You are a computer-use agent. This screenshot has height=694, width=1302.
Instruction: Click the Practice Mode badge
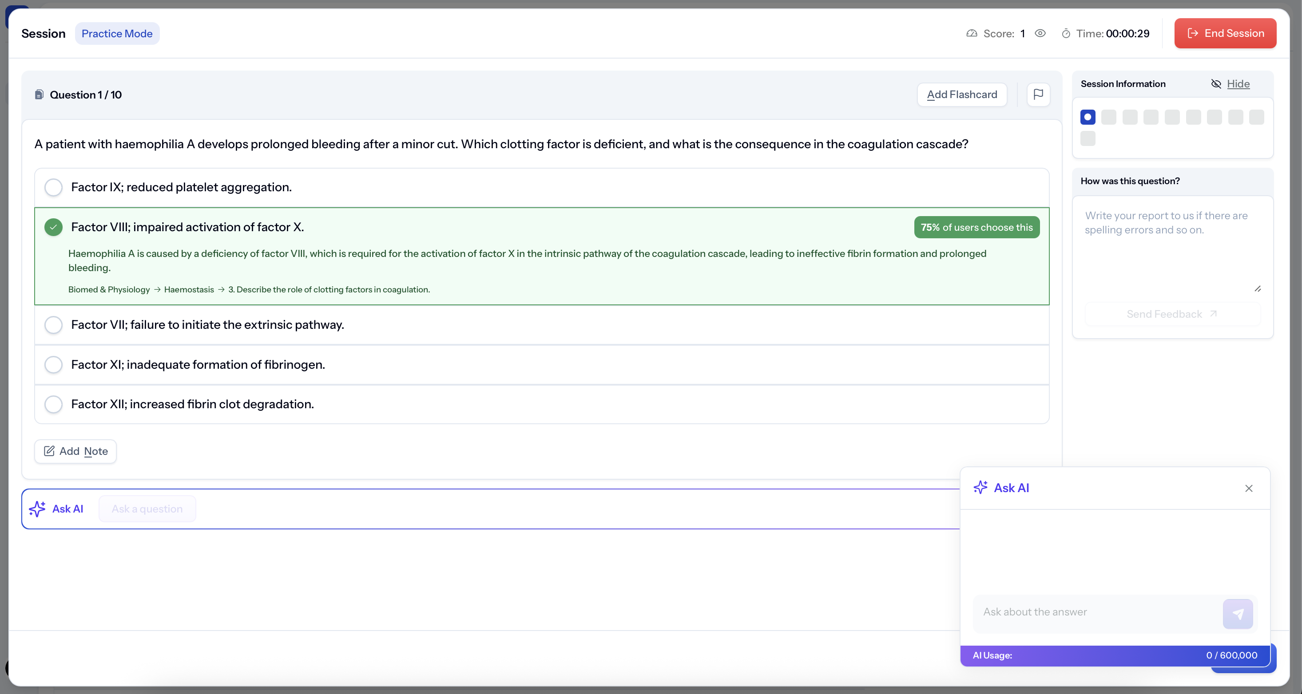tap(117, 33)
